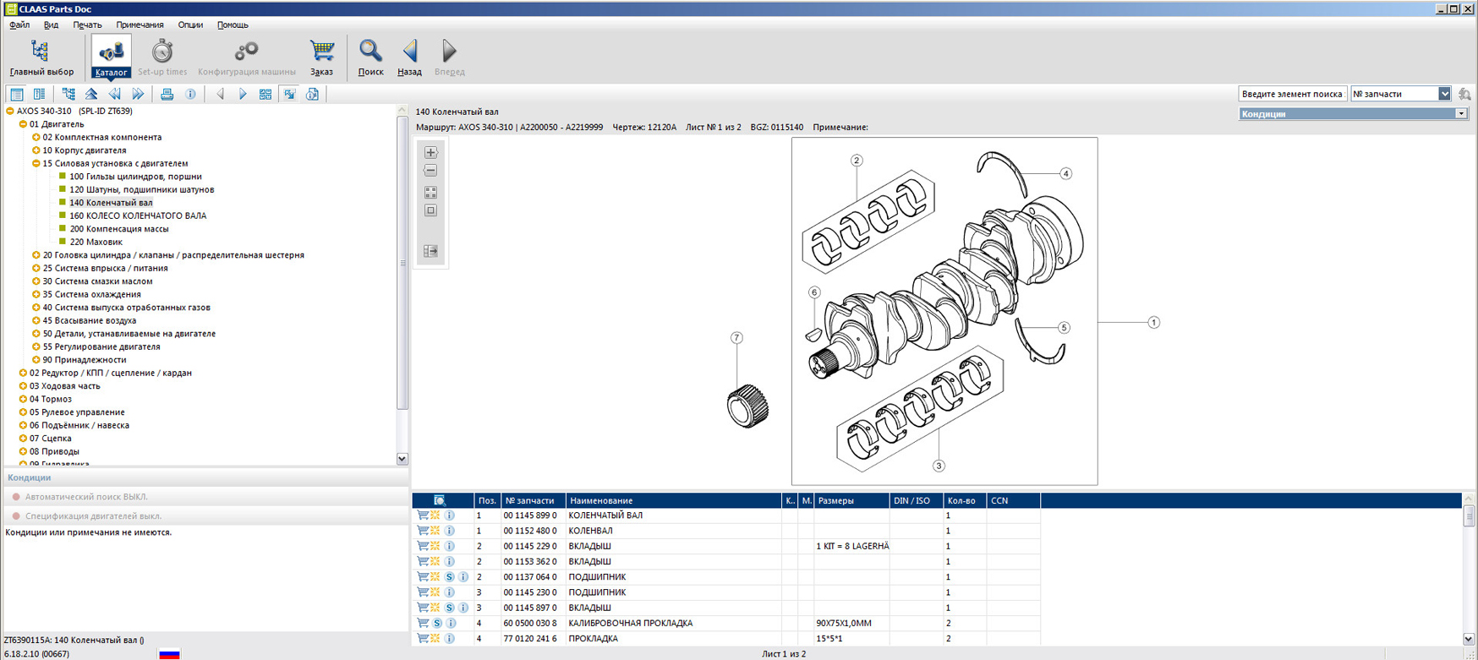The height and width of the screenshot is (660, 1478).
Task: Toggle Автоматический поиск ВЫКЛ. indicator
Action: tap(16, 497)
